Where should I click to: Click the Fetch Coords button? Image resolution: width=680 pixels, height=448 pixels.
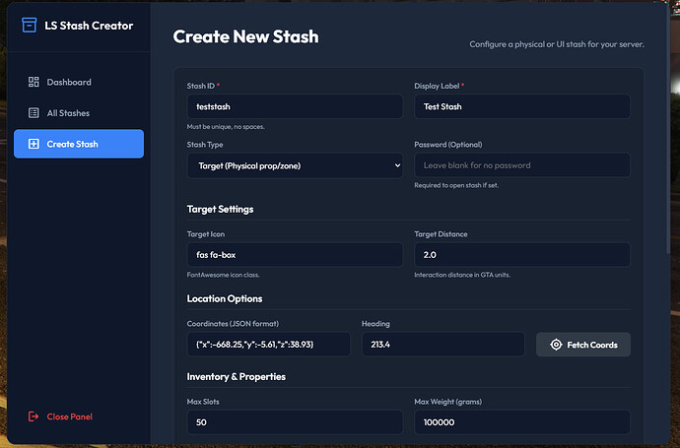pos(583,345)
